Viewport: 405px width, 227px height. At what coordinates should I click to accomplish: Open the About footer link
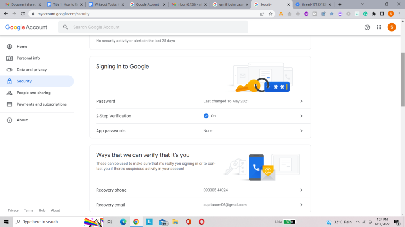coord(55,210)
